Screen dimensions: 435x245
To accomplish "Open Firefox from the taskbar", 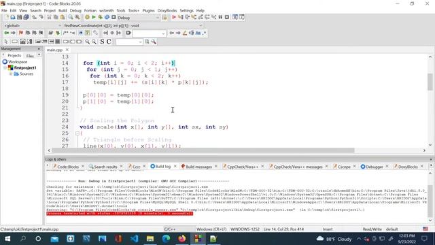I will [182, 239].
